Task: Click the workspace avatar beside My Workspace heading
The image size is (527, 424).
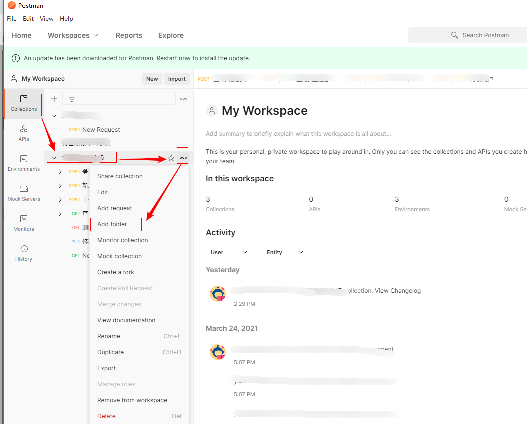Action: 212,111
